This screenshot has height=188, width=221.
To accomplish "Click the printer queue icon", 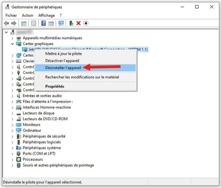I will [18, 102].
